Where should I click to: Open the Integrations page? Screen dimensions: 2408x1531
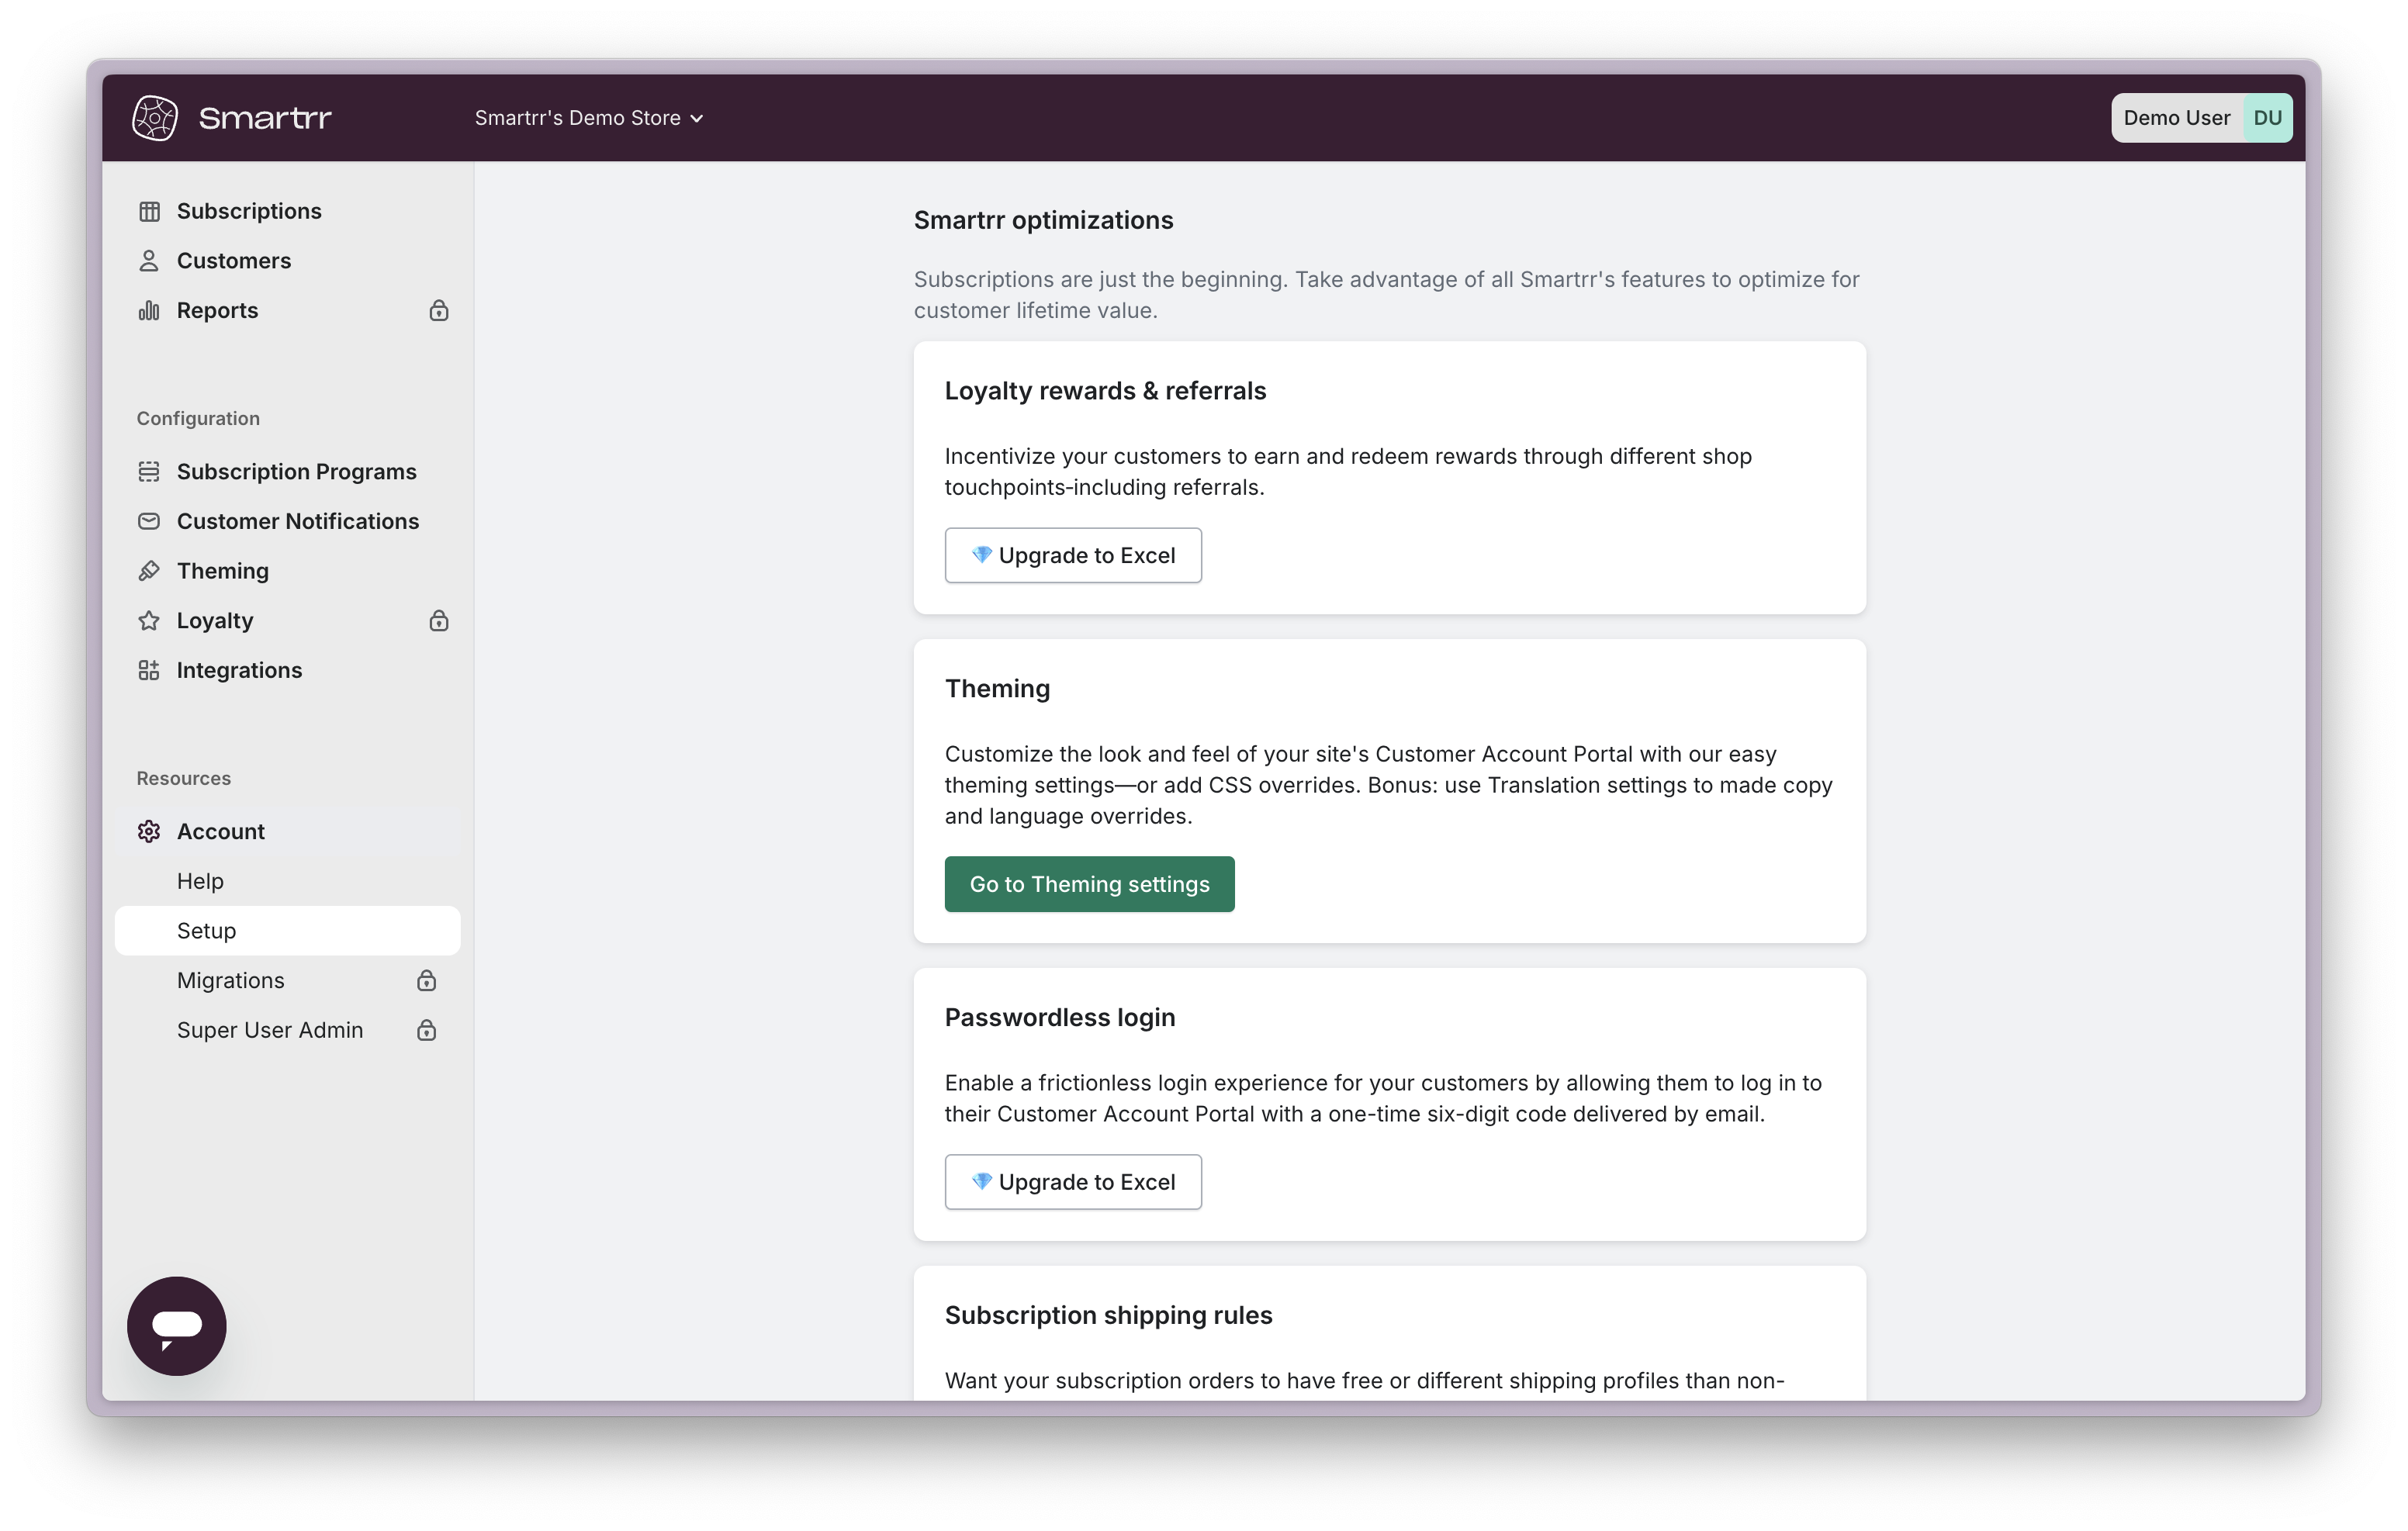point(288,670)
